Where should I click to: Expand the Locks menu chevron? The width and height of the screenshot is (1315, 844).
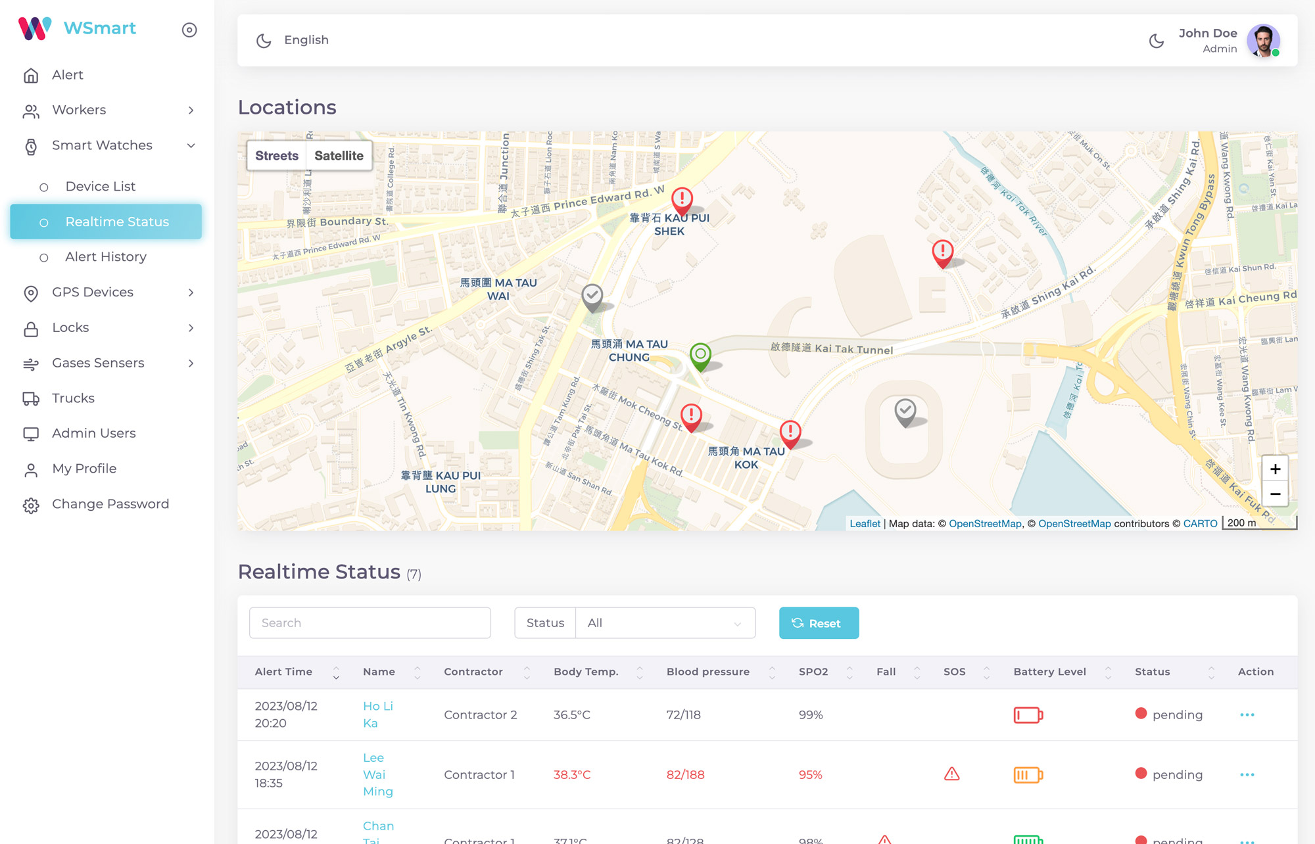click(x=191, y=328)
